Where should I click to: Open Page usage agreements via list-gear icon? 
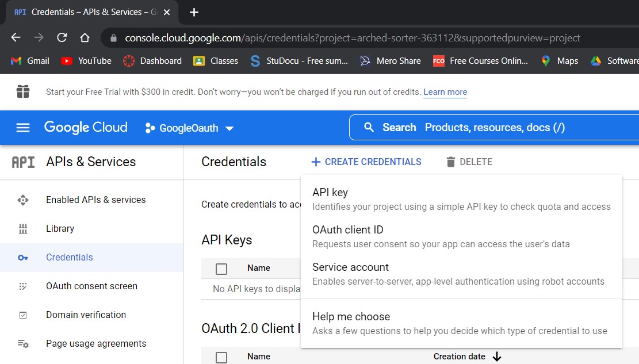point(23,343)
